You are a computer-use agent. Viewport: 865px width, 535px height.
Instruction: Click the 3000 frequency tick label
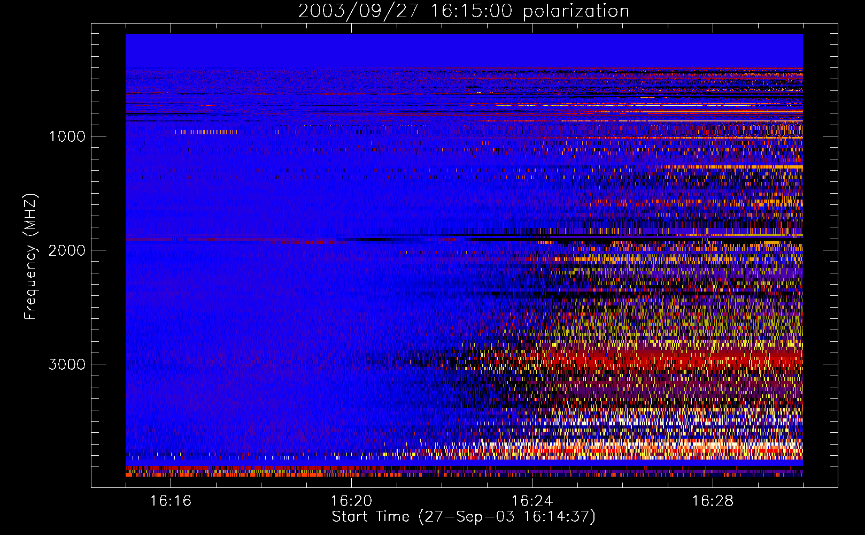coord(67,364)
